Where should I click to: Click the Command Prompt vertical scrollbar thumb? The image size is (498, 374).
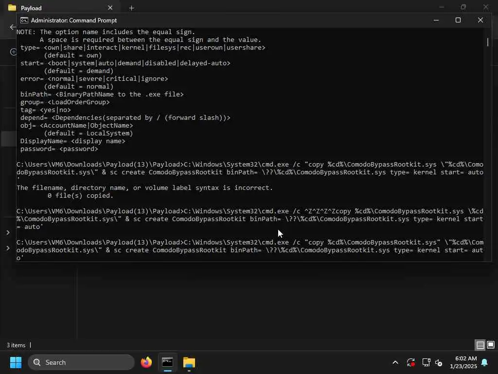[x=487, y=42]
